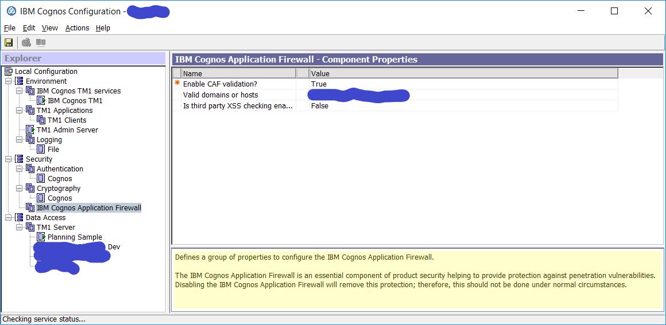Open the View menu
Screen dimensions: 666x325
click(50, 28)
